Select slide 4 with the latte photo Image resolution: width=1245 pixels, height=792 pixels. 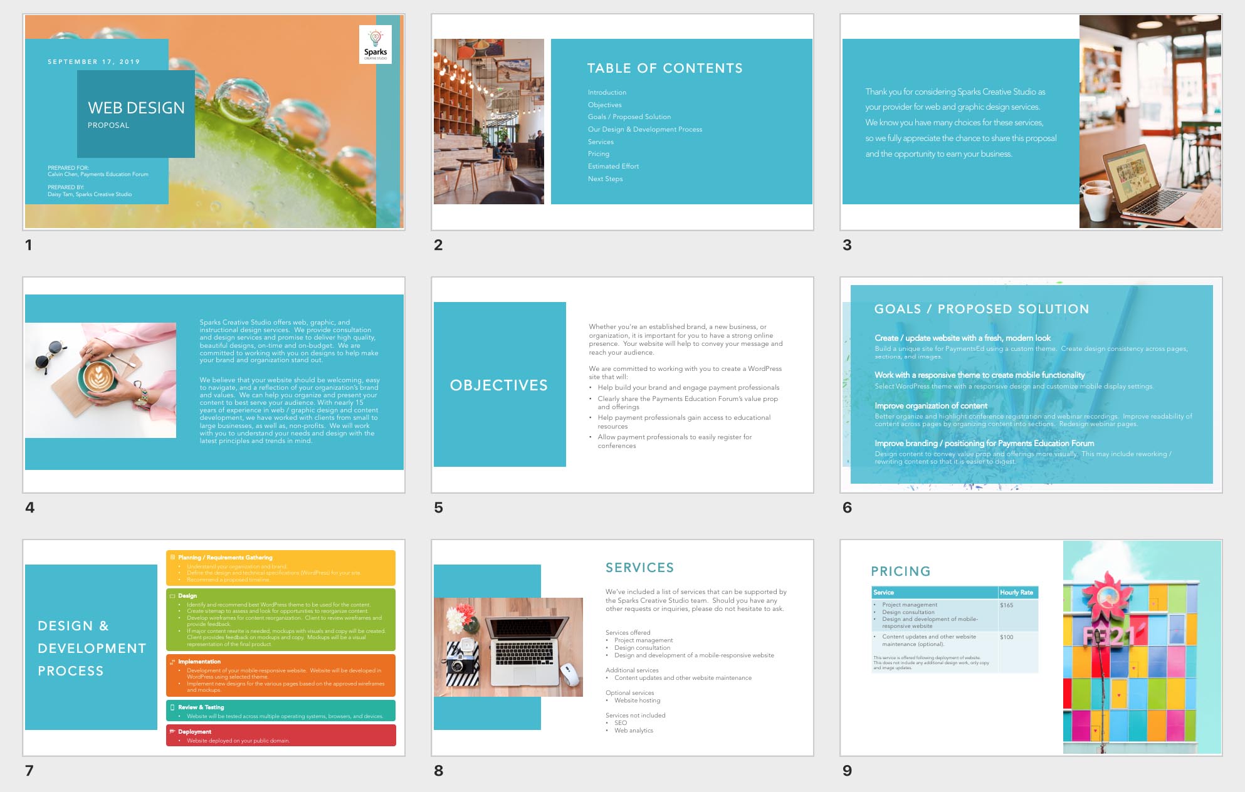pos(213,385)
